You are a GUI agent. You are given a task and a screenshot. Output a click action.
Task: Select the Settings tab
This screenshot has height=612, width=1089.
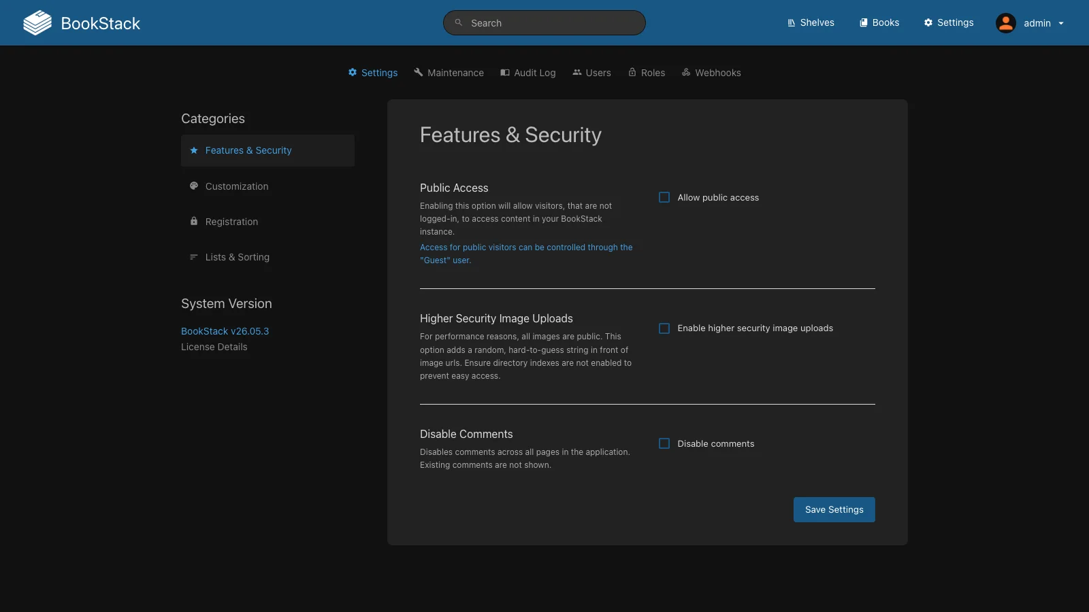click(x=373, y=73)
